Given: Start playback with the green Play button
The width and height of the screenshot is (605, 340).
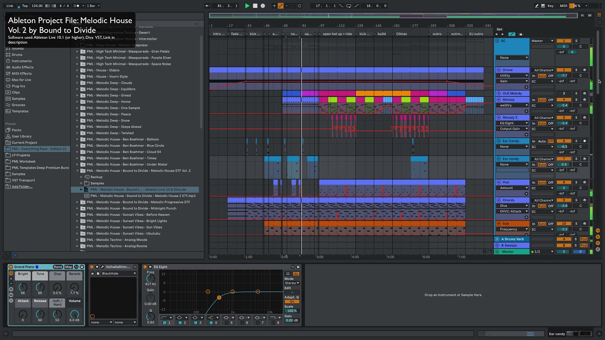Looking at the screenshot, I should point(247,6).
